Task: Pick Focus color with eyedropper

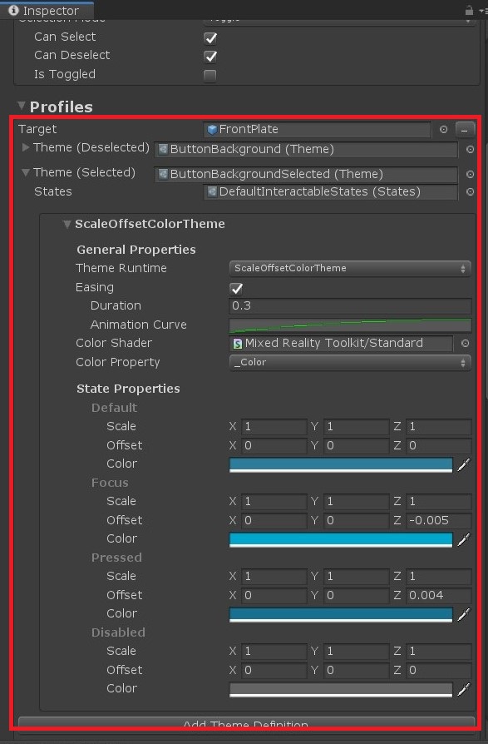Action: click(464, 539)
